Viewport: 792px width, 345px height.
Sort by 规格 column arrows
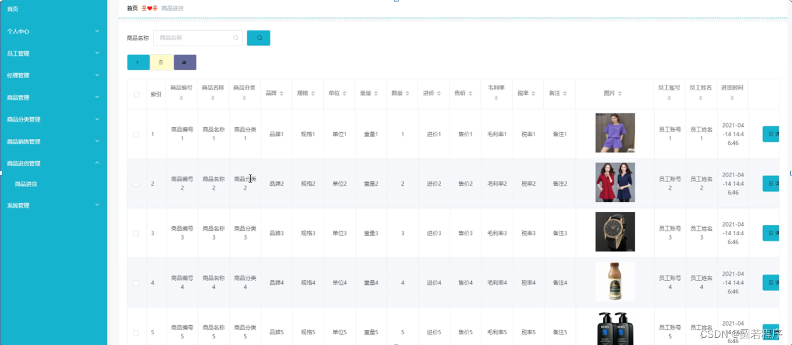pos(313,93)
